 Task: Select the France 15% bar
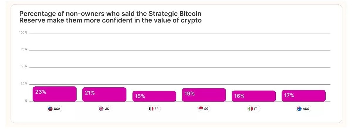click(x=154, y=96)
